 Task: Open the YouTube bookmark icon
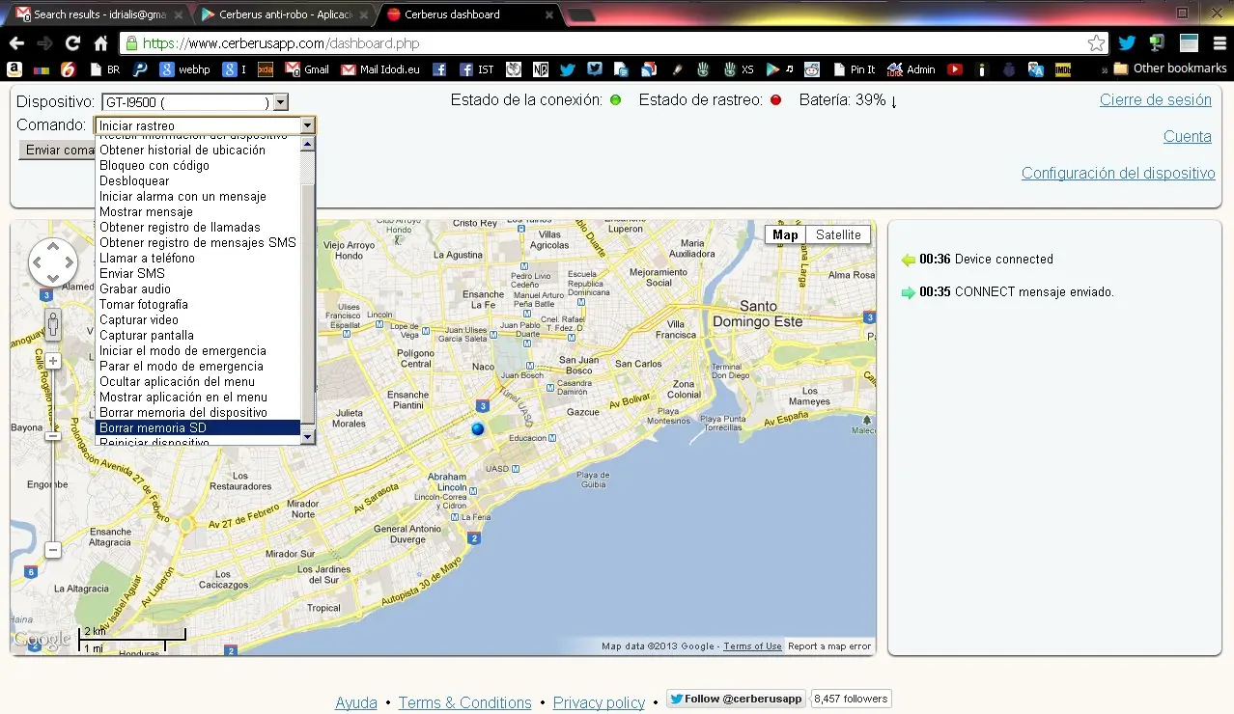[x=955, y=69]
